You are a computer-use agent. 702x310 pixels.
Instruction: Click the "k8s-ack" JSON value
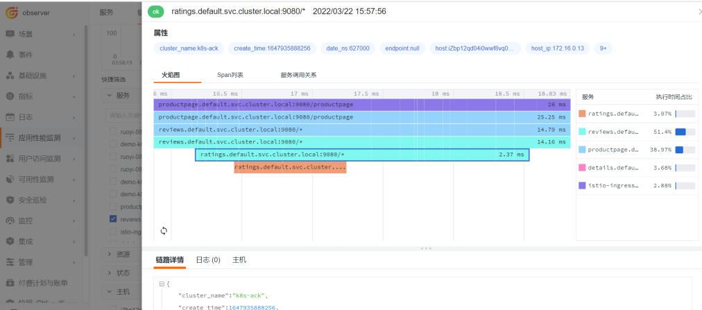point(249,295)
